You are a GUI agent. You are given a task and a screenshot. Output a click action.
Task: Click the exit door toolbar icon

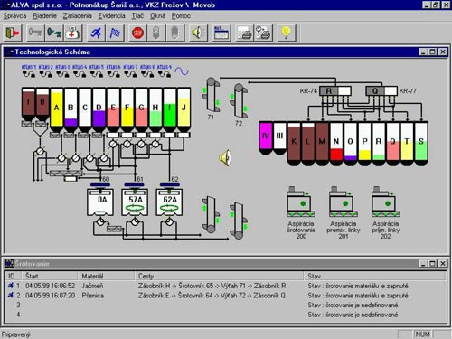tap(13, 33)
